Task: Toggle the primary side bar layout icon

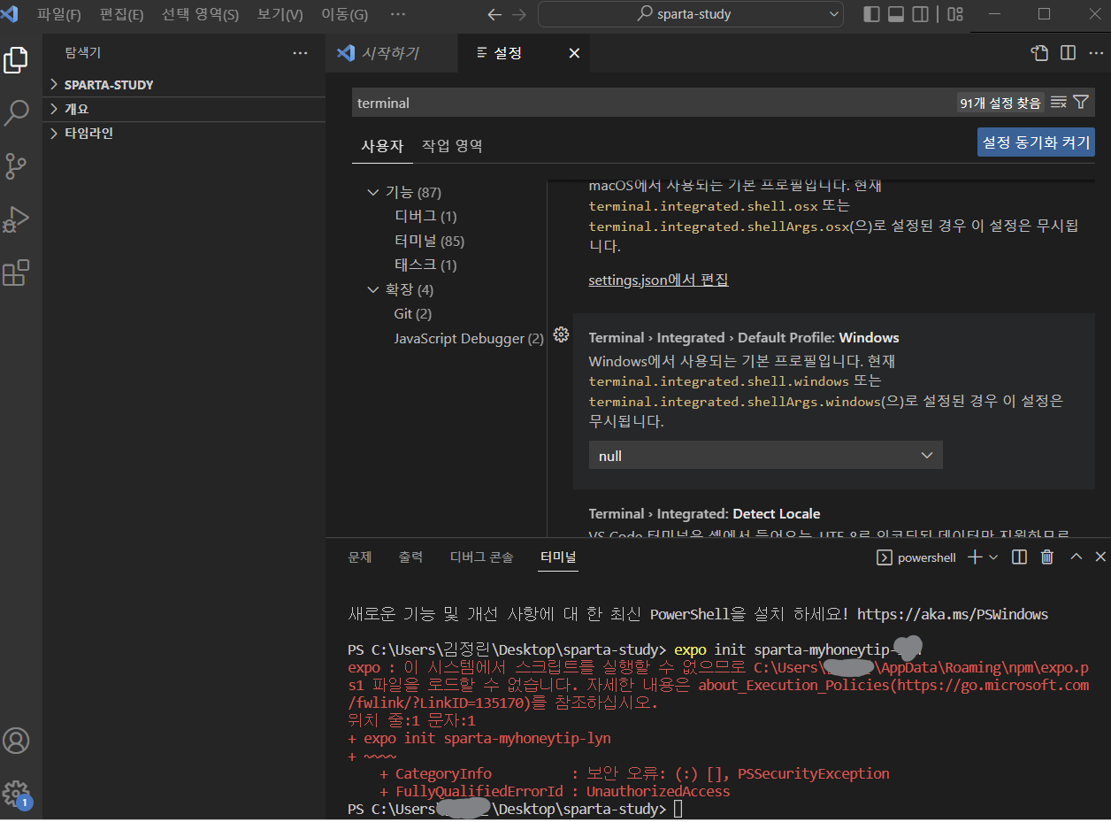Action: pyautogui.click(x=871, y=14)
